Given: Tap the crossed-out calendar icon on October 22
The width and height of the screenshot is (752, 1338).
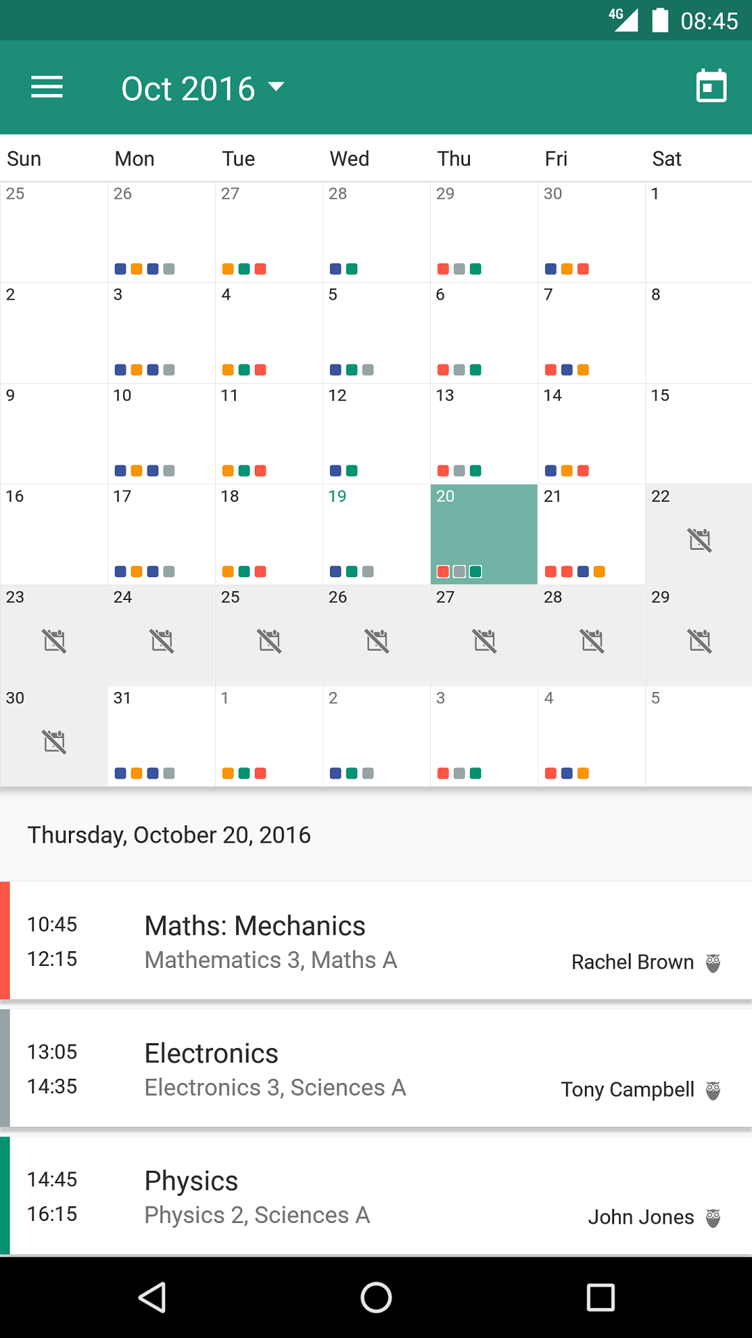Looking at the screenshot, I should pos(698,540).
